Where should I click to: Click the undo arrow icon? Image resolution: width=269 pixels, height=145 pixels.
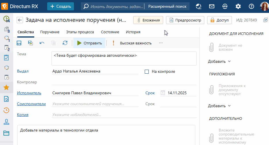coord(42,43)
